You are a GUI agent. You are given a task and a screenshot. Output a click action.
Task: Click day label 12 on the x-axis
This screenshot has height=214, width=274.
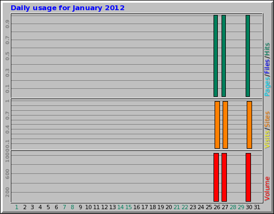click(x=104, y=207)
